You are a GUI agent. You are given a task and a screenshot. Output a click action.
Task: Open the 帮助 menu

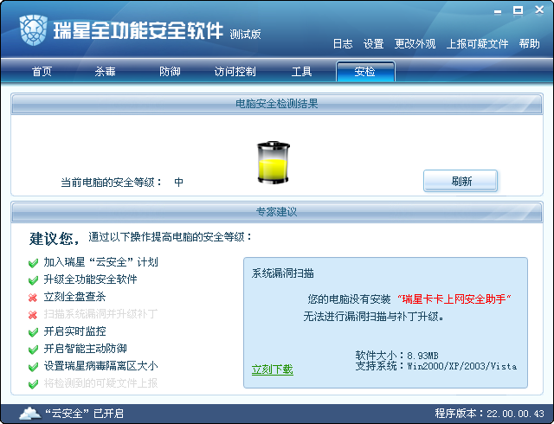[x=529, y=44]
